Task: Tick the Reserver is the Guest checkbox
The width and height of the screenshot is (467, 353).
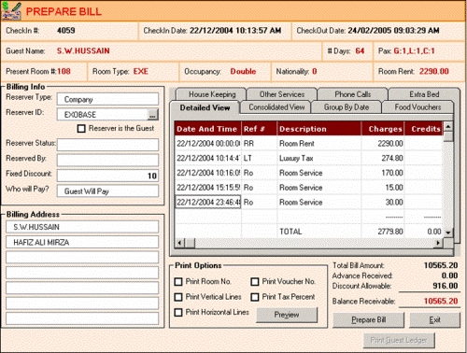Action: tap(81, 128)
